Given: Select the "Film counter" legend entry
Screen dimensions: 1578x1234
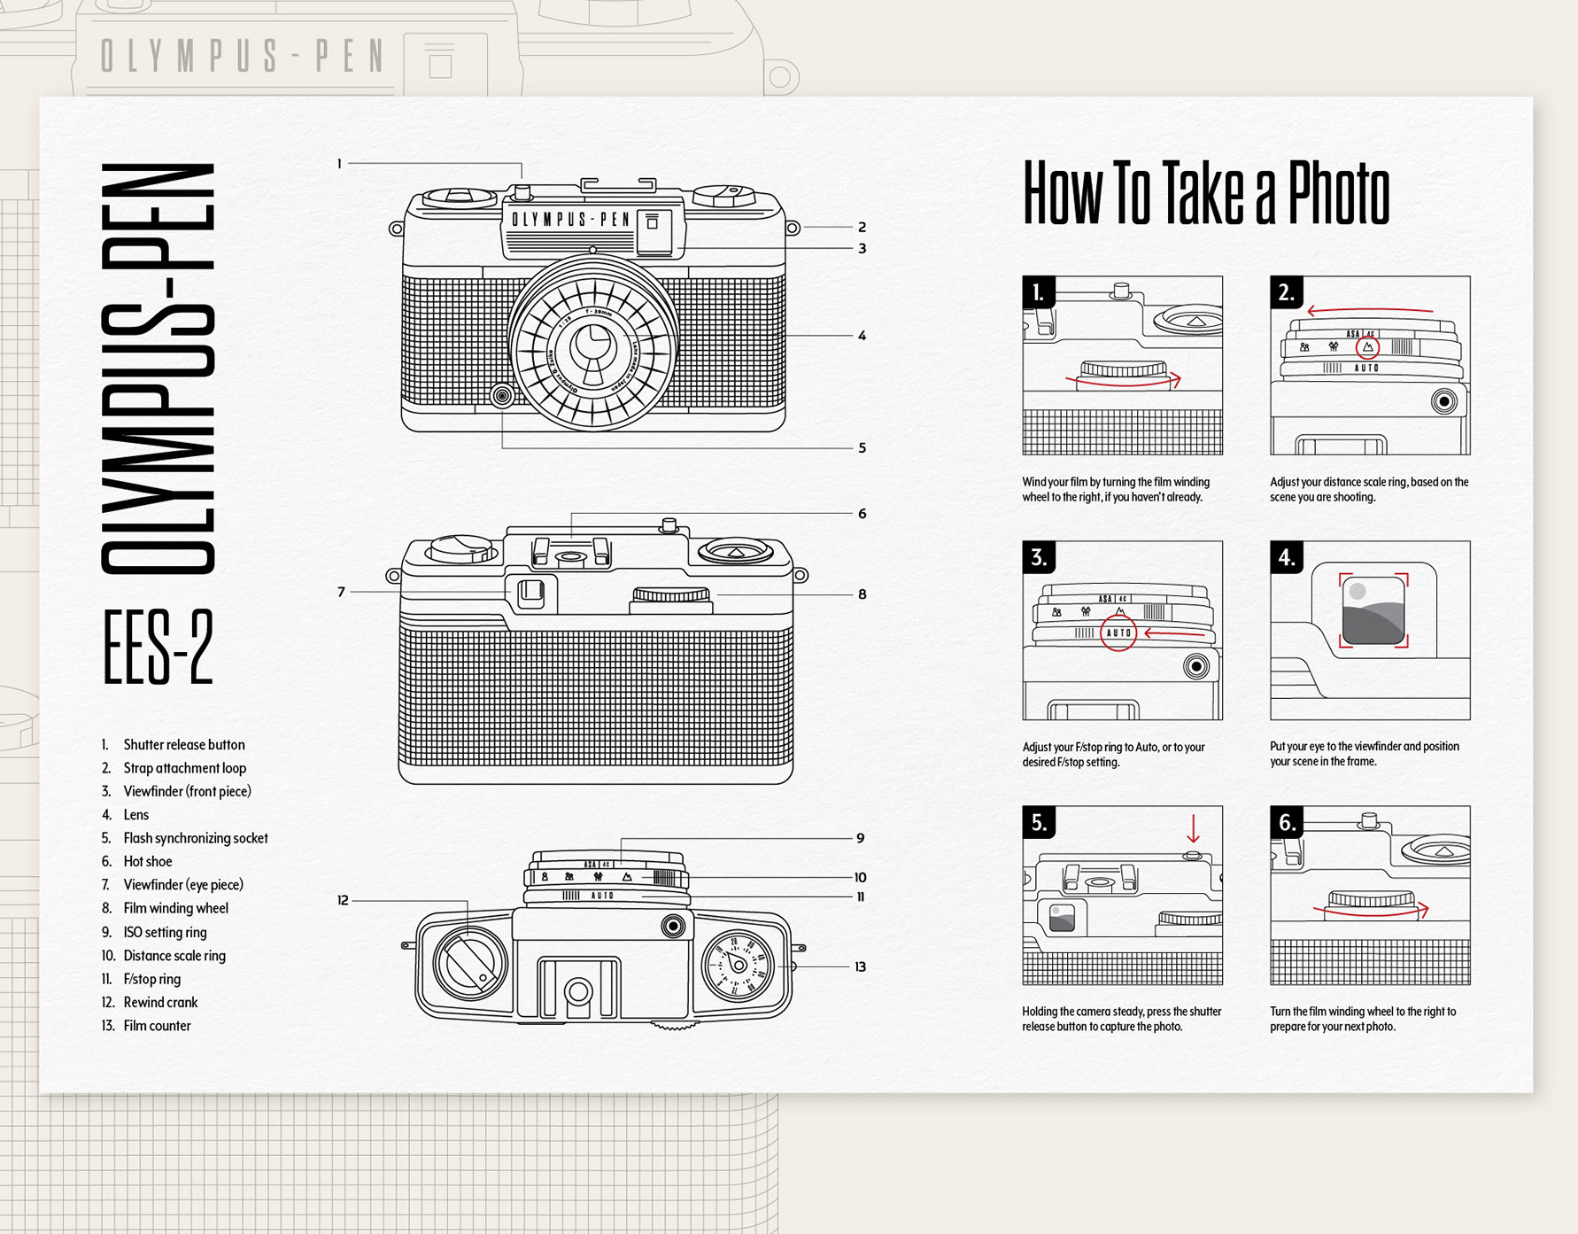Looking at the screenshot, I should [157, 1026].
